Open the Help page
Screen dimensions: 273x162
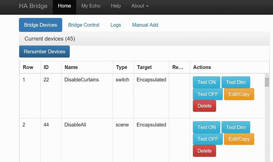(116, 6)
